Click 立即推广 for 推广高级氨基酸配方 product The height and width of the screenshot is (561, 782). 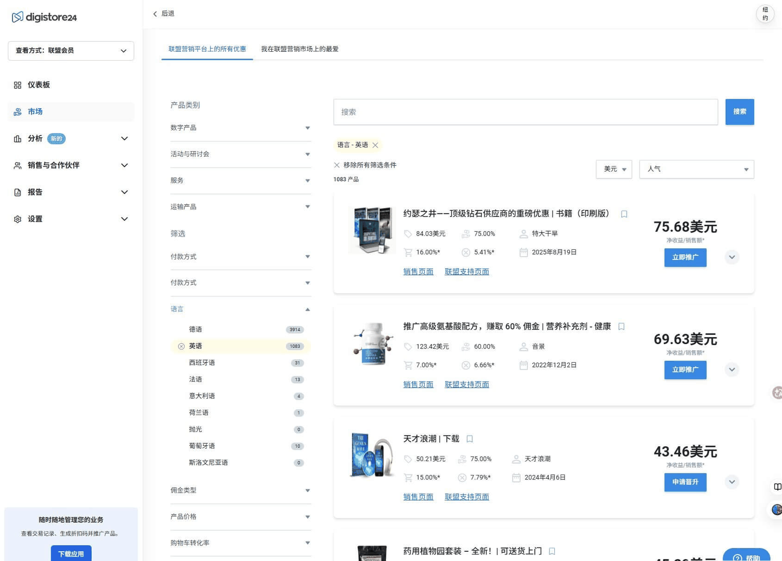click(685, 370)
